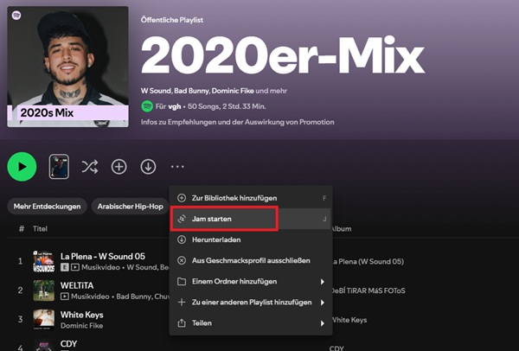Image resolution: width=519 pixels, height=351 pixels.
Task: Select the White Keys track title
Action: [82, 315]
